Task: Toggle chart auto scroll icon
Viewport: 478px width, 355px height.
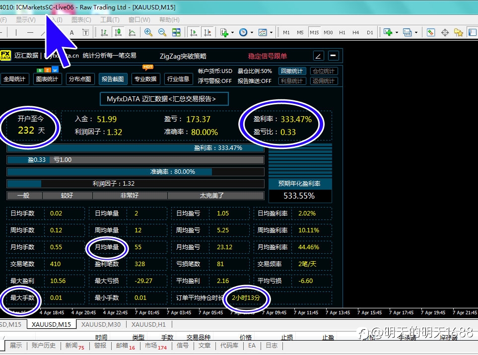Action: pos(193,32)
